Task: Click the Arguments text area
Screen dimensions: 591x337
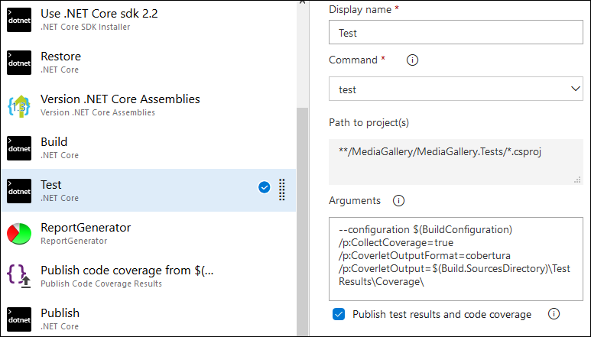Action: click(456, 259)
